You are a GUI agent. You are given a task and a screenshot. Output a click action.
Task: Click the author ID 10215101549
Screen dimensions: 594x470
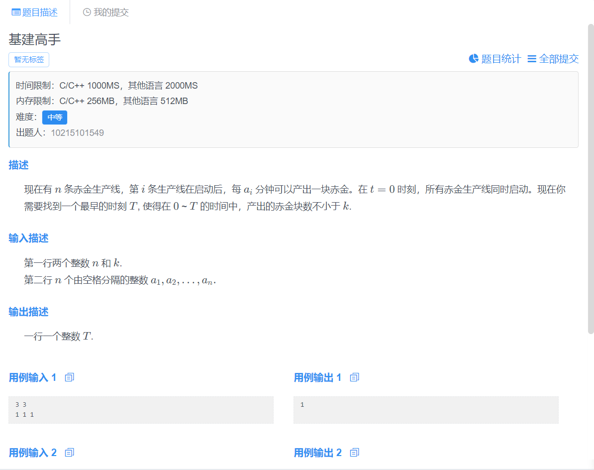pyautogui.click(x=77, y=133)
